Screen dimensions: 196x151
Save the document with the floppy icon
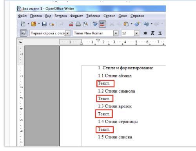(x=44, y=24)
